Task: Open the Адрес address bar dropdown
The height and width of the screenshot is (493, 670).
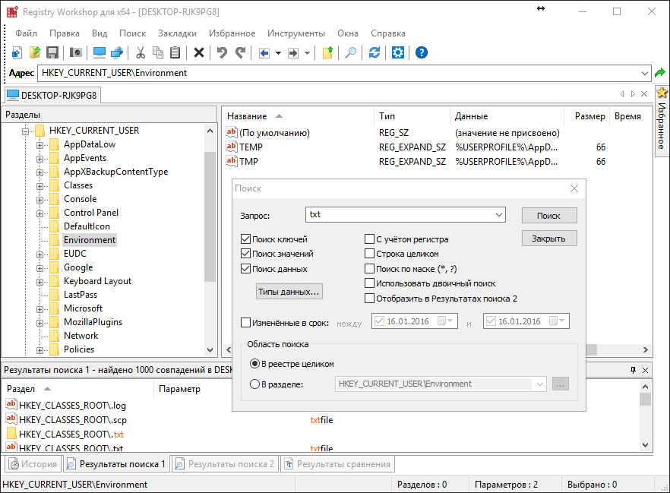Action: point(645,73)
